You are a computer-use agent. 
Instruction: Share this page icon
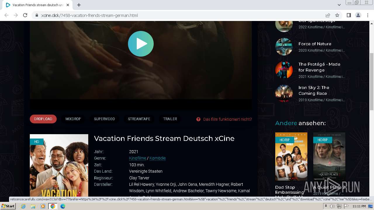[328, 15]
